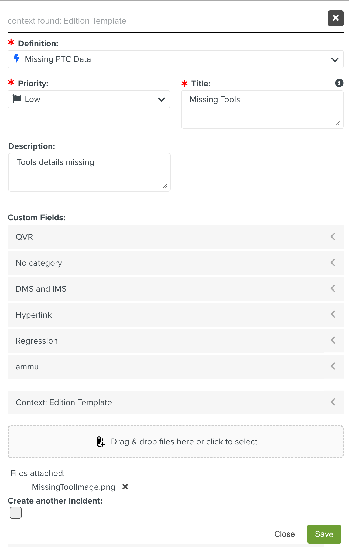Click the flag icon in Priority
This screenshot has height=553, width=349.
[17, 99]
